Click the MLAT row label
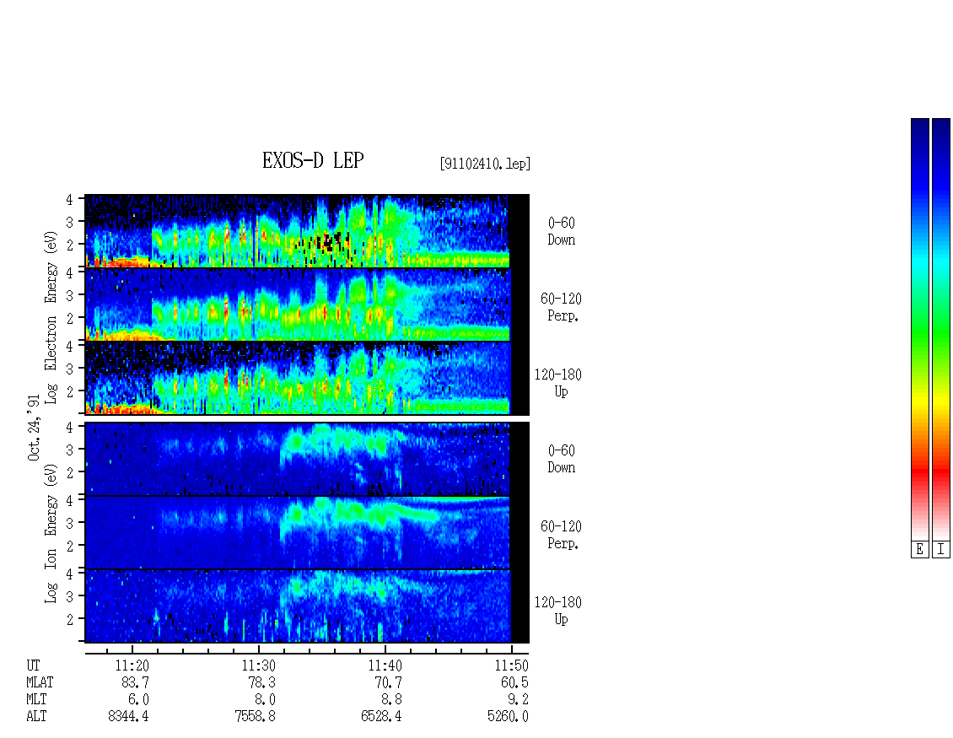The image size is (953, 738). [40, 682]
